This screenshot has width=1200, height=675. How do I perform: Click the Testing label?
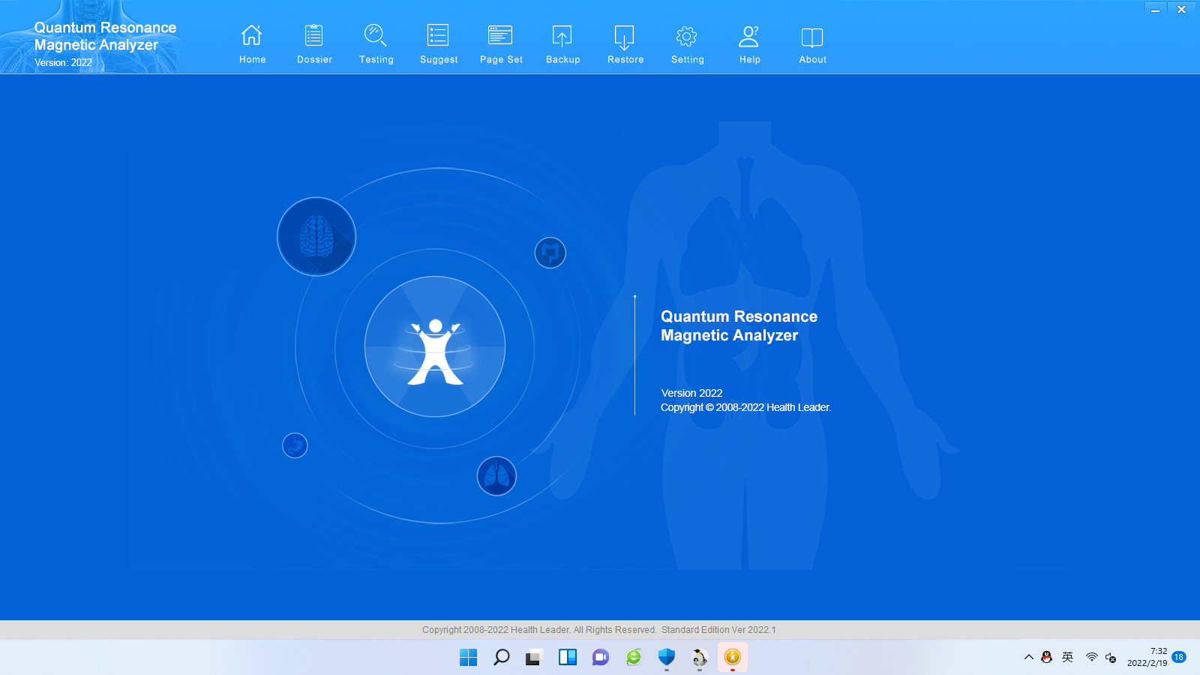click(x=376, y=60)
